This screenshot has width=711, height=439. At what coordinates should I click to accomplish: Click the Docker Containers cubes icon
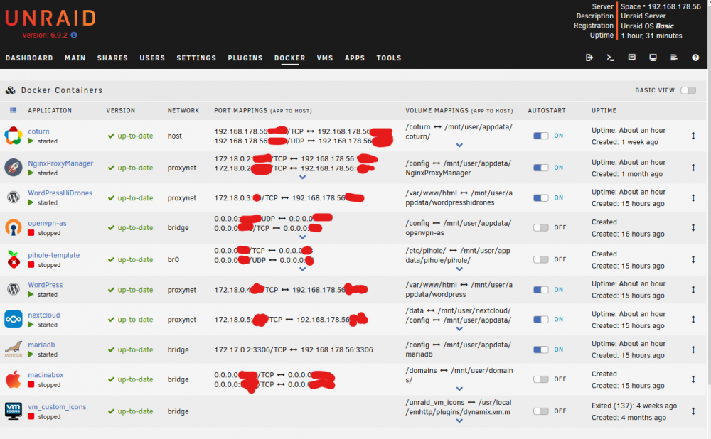click(x=11, y=90)
